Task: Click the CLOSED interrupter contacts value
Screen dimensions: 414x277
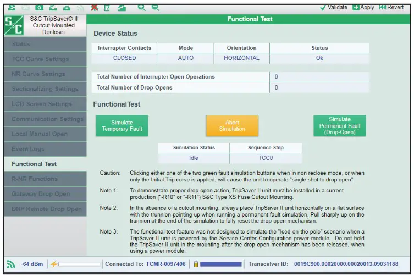Action: coord(125,58)
